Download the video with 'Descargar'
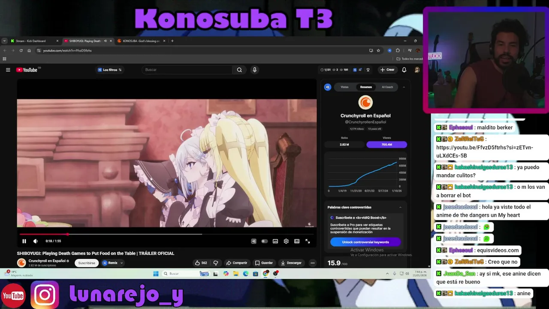 (291, 263)
